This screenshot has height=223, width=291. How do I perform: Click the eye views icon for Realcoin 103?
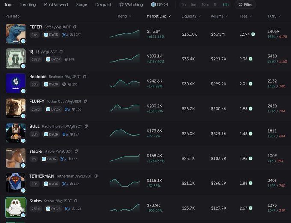point(70,84)
